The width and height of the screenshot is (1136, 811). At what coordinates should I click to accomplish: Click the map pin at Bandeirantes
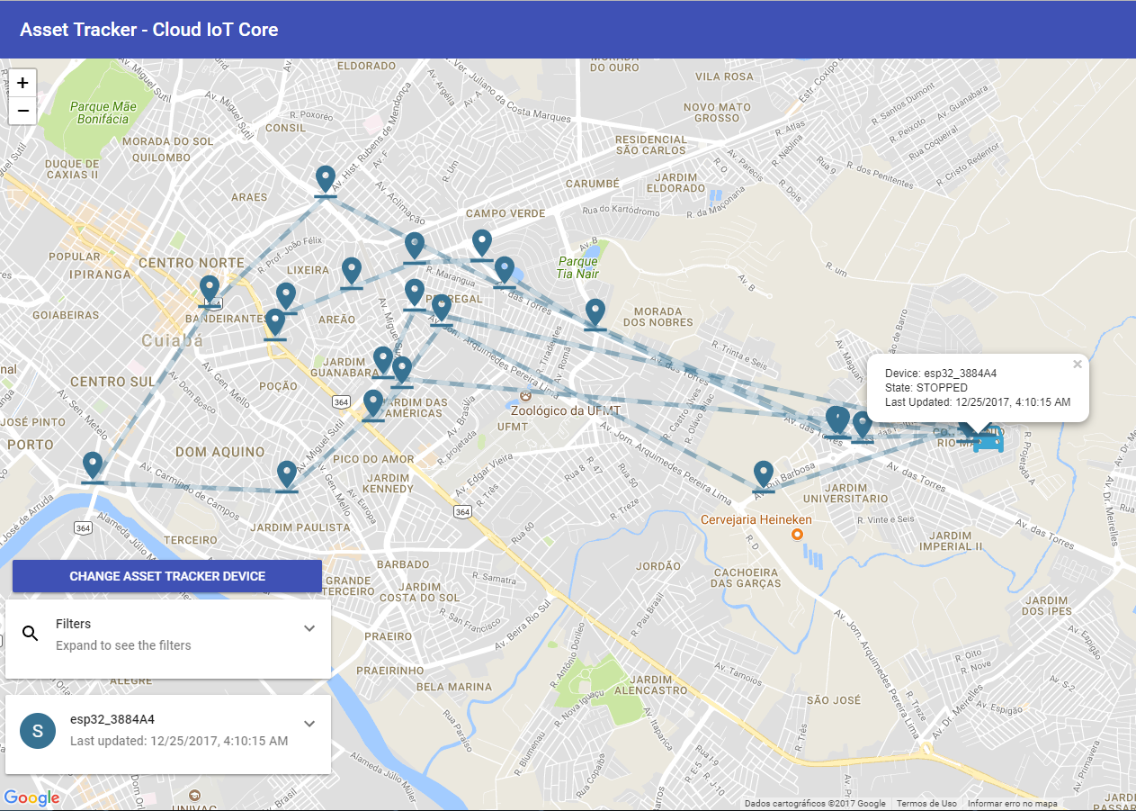pos(210,289)
